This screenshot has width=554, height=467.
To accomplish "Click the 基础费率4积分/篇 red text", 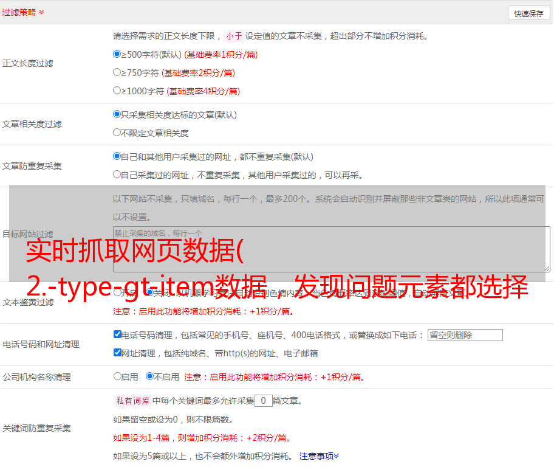I will (x=203, y=91).
